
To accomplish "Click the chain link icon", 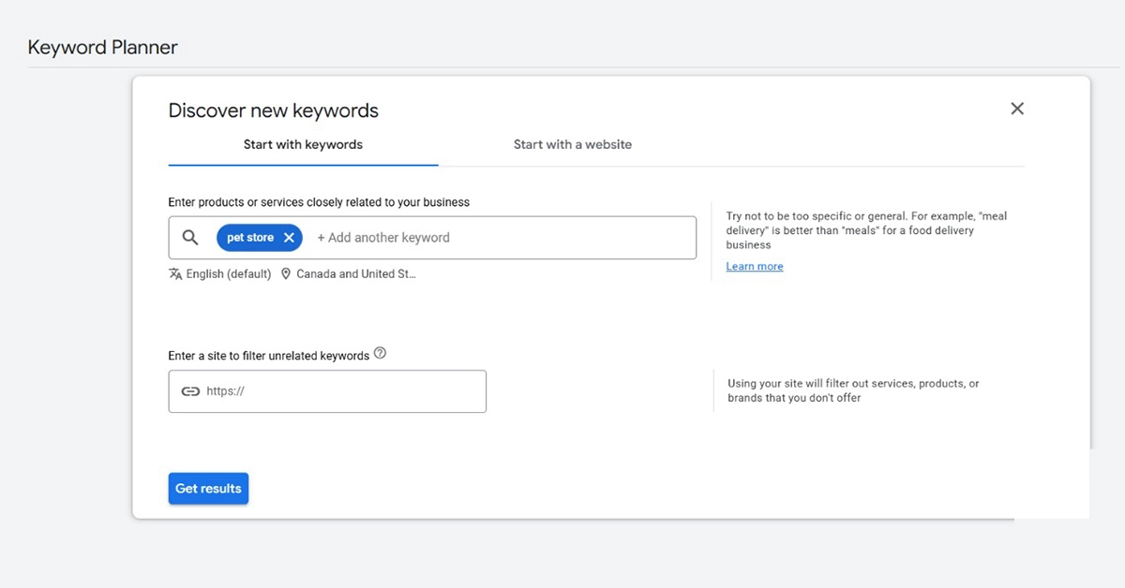I will pyautogui.click(x=190, y=391).
